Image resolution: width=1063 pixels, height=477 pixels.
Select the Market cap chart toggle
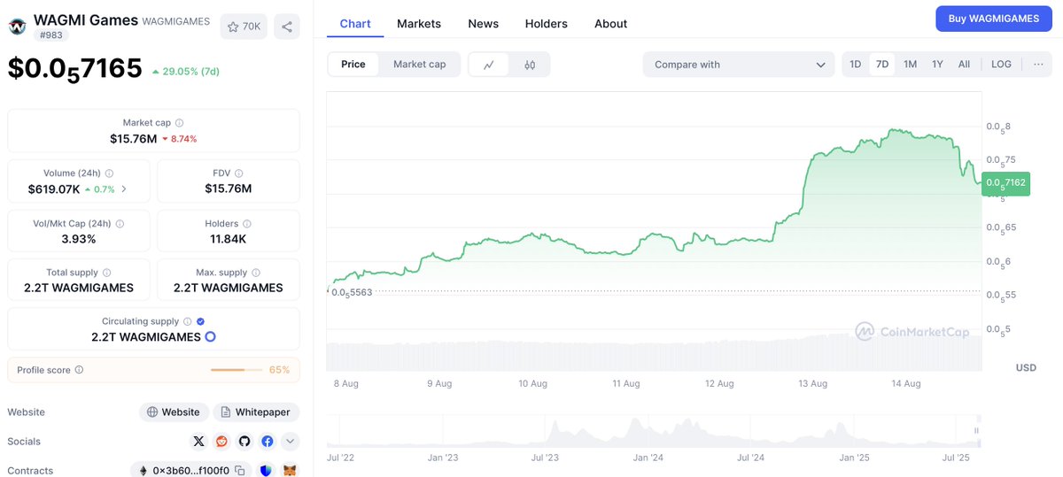[420, 65]
